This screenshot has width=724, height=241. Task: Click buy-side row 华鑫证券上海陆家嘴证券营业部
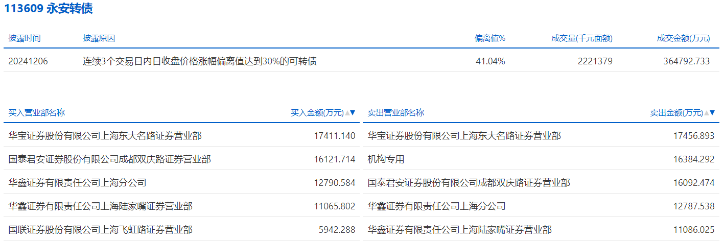click(x=182, y=206)
